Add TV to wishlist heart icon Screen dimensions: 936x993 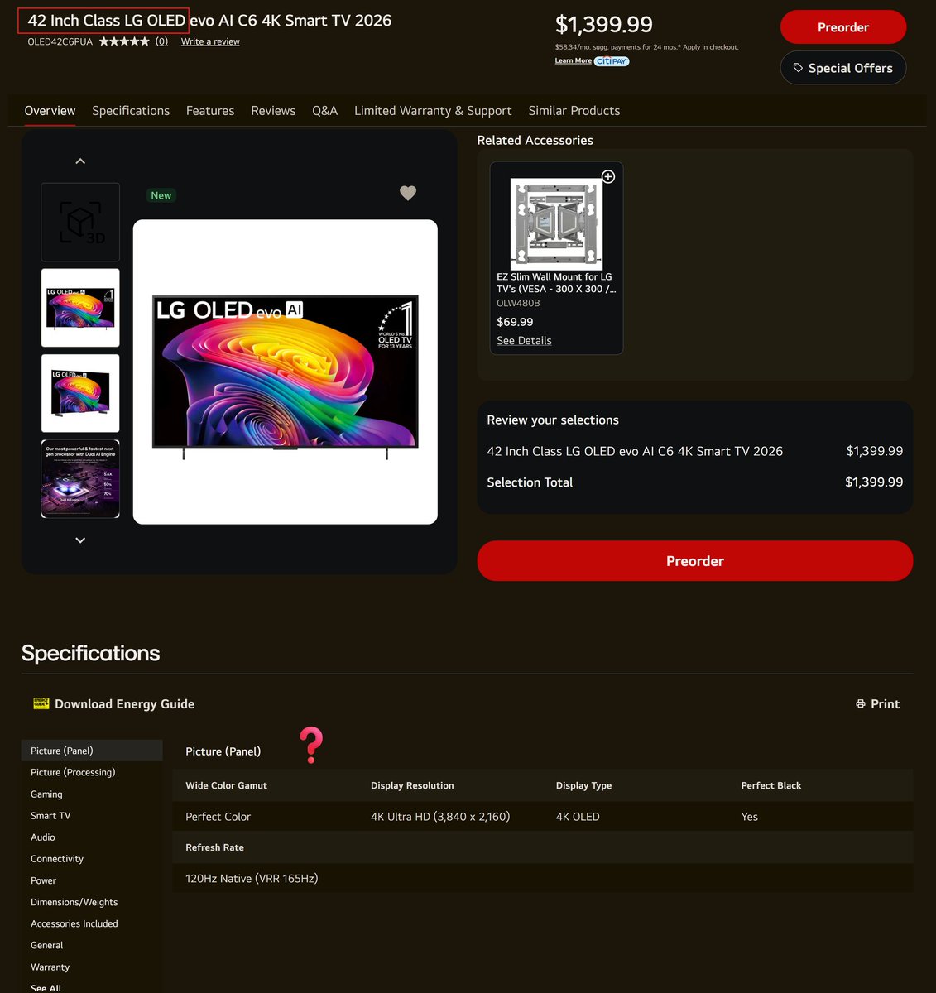coord(408,193)
